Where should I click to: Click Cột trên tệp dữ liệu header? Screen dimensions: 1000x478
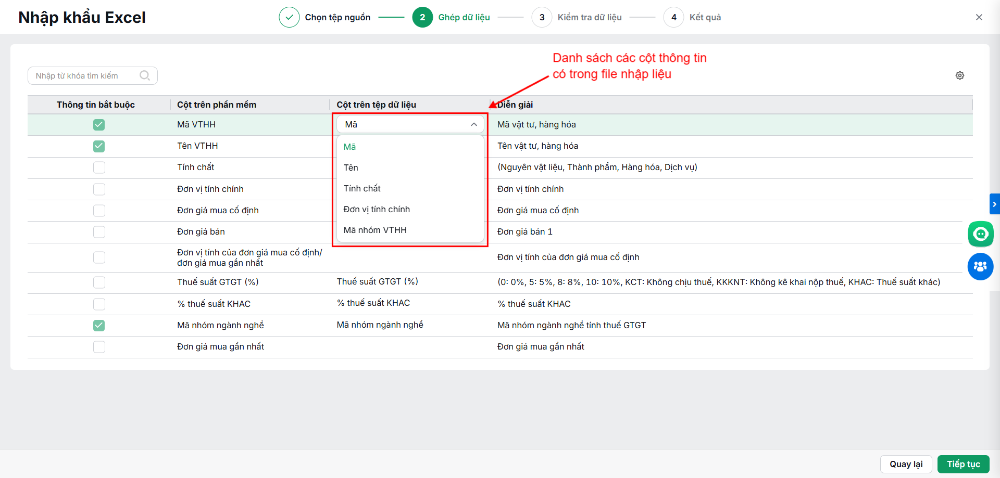(x=376, y=105)
